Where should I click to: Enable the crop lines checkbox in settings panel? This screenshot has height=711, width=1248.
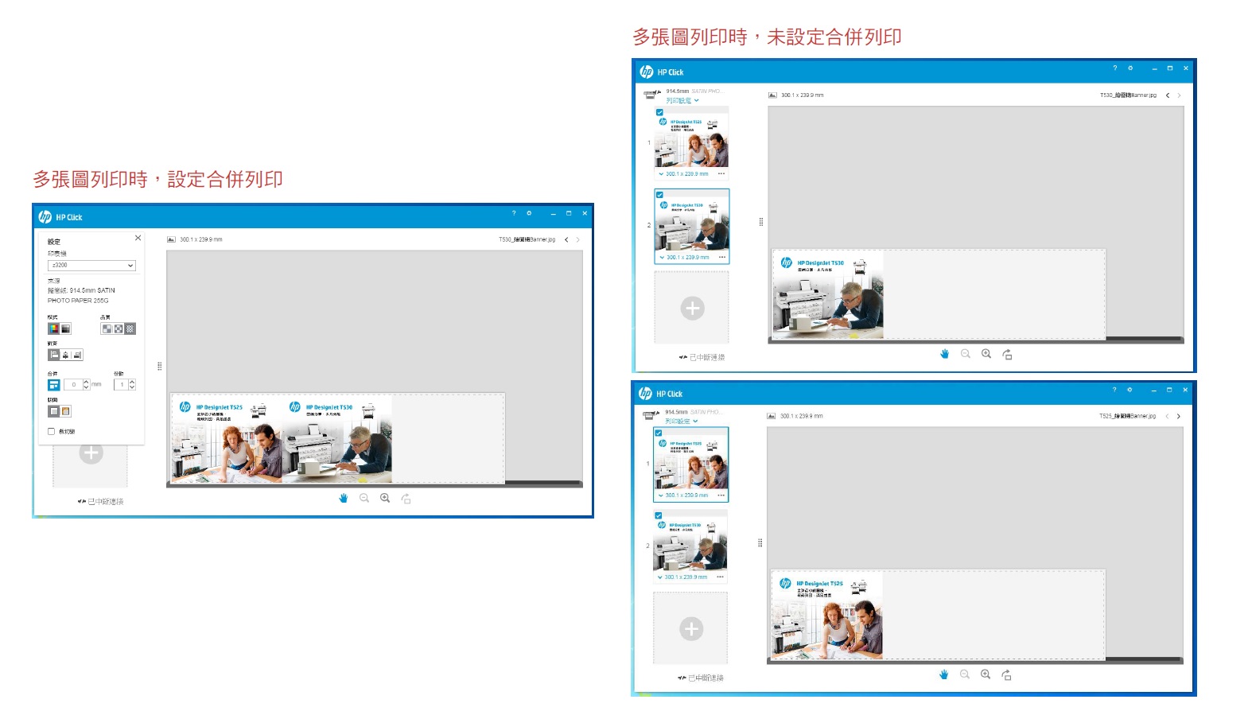point(52,432)
